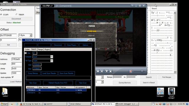The image size is (189, 106).
Task: Switch to the Codes tab in NetCheat
Action: [x=27, y=49]
